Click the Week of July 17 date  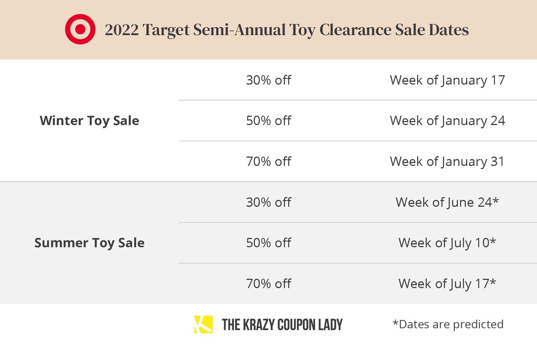(x=447, y=284)
